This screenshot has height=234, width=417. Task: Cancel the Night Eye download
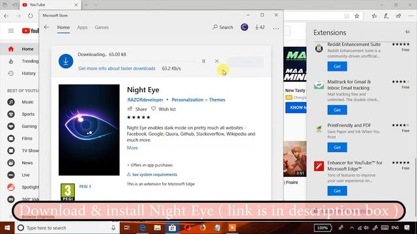217,61
